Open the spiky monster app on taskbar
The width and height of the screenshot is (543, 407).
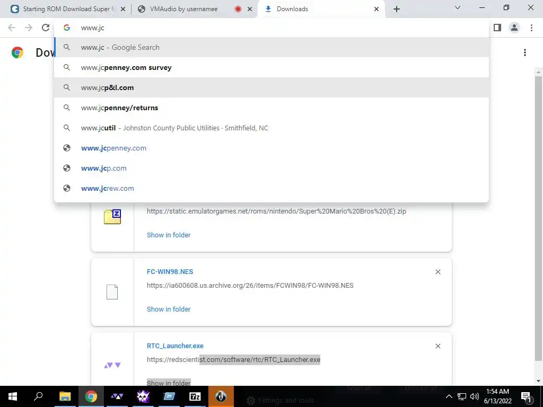(143, 396)
